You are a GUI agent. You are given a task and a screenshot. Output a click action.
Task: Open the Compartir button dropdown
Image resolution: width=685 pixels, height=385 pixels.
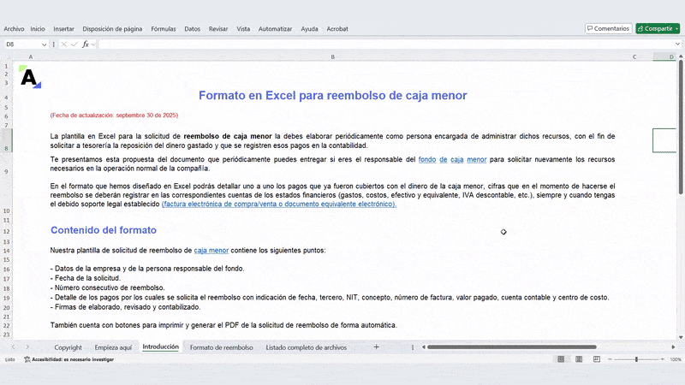pos(676,28)
